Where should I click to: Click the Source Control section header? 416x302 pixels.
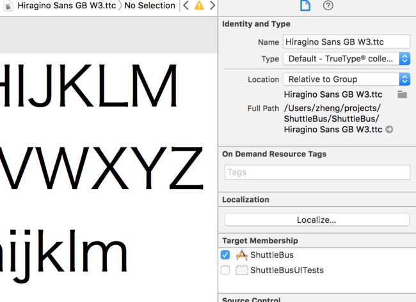(x=252, y=299)
